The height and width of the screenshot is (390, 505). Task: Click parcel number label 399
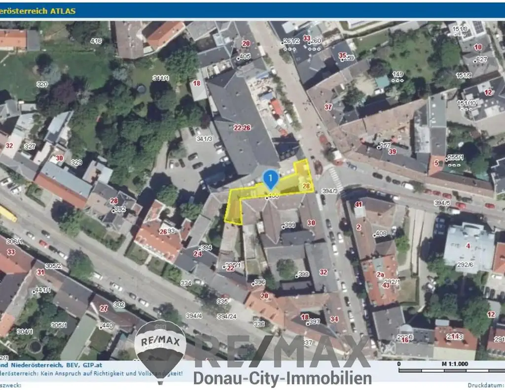(x=290, y=225)
